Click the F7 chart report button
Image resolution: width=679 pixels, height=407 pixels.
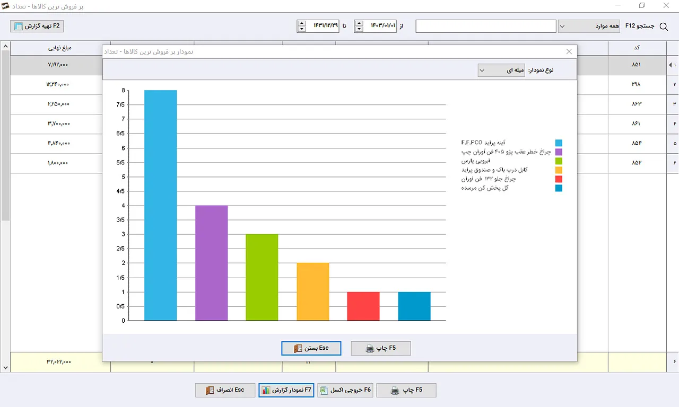coord(286,390)
